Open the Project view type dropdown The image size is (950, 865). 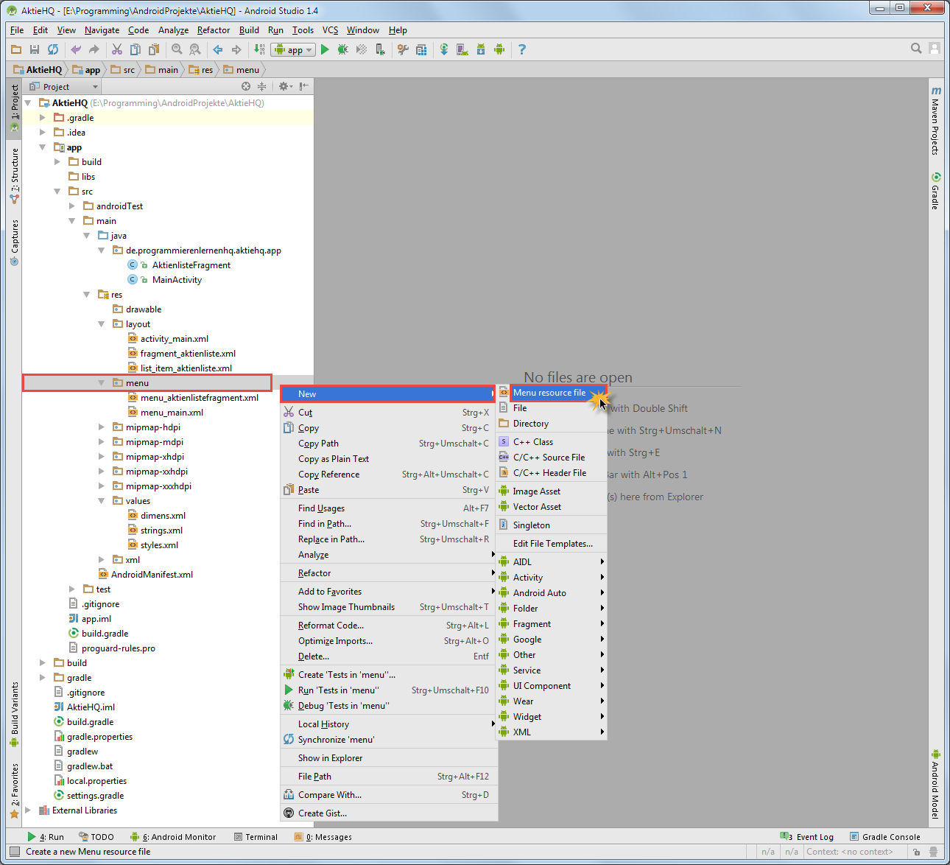coord(63,87)
